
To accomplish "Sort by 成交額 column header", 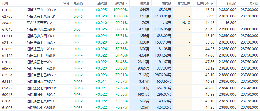I will 166,3.
